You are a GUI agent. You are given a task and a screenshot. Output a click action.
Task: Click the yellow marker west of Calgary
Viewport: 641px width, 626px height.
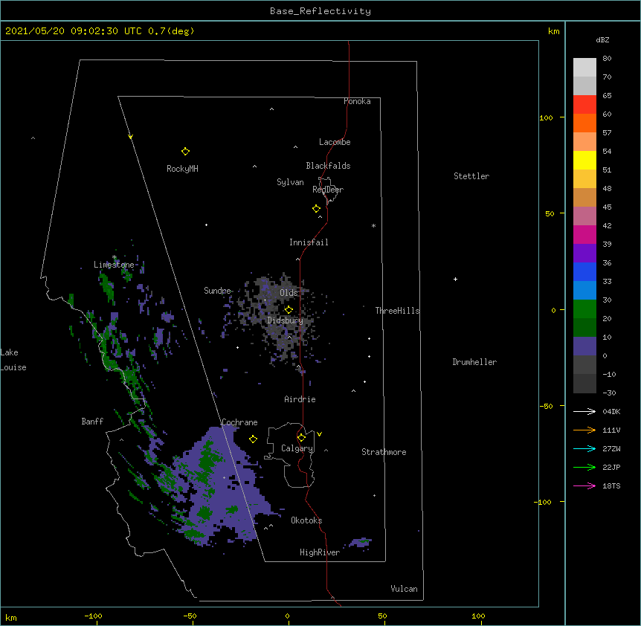253,439
